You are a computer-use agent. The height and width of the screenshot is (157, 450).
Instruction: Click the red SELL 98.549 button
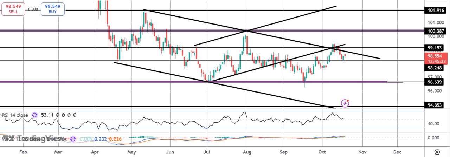[x=12, y=9]
